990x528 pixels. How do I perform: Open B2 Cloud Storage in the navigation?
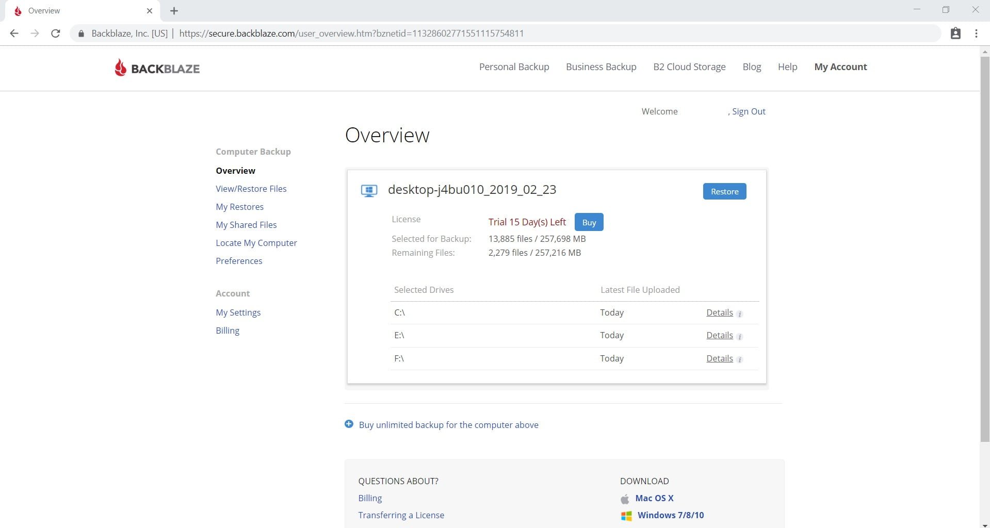689,67
